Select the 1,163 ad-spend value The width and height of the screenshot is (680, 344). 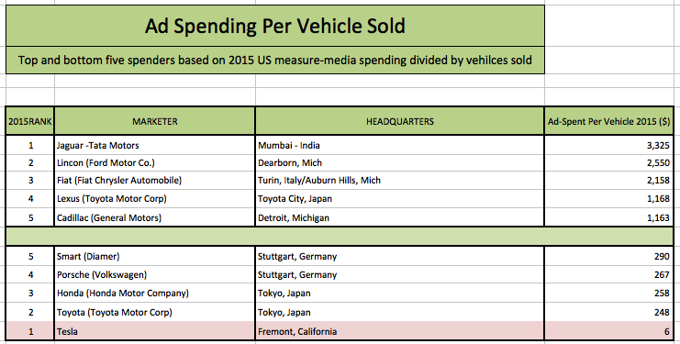(x=608, y=217)
